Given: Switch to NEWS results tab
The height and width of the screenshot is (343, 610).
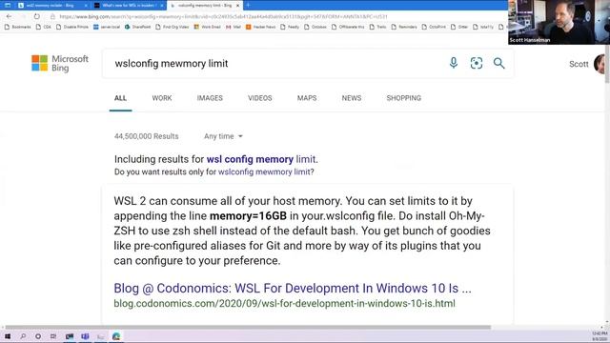Looking at the screenshot, I should point(352,98).
